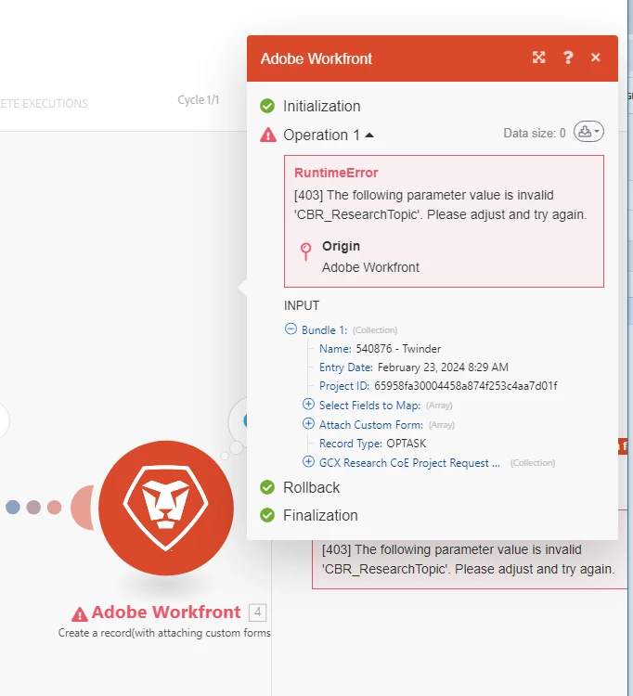Click the Rollback step label

click(x=311, y=487)
